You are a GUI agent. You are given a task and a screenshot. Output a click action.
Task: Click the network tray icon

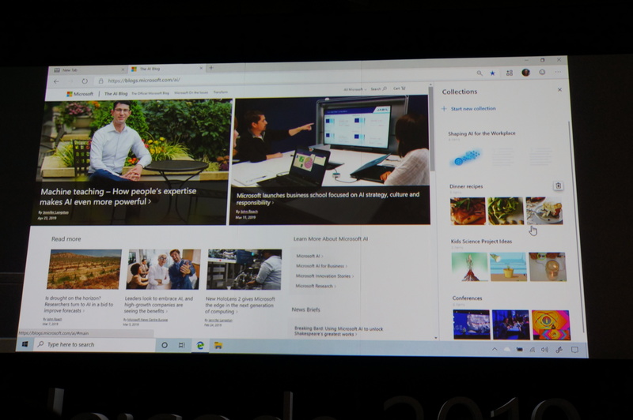point(533,350)
